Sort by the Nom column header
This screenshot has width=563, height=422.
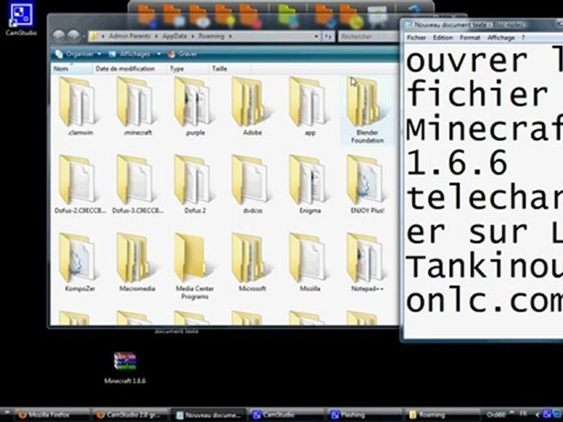coord(72,69)
